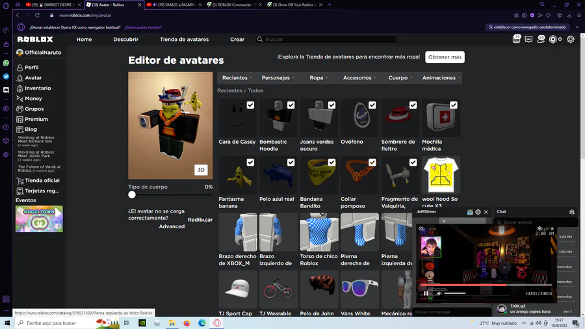Open Twitter in Opera GX sidebar
The height and width of the screenshot is (329, 585).
click(6, 77)
